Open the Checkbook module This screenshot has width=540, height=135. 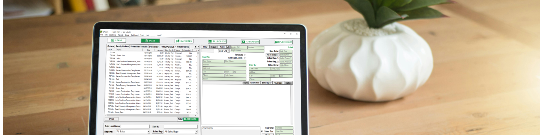click(251, 42)
